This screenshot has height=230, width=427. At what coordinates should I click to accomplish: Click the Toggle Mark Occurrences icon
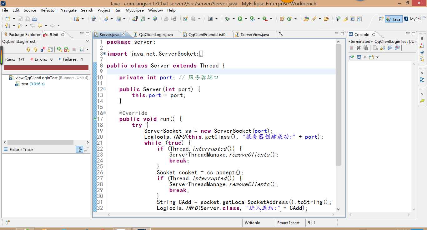click(x=345, y=19)
